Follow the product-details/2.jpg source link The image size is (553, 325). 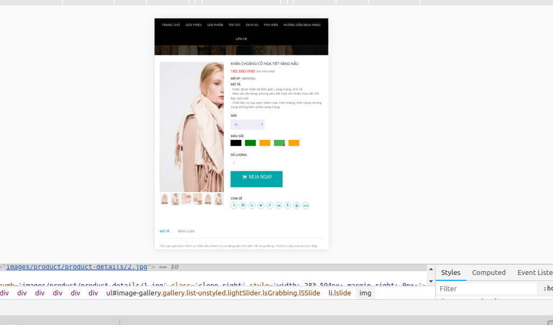pos(76,267)
